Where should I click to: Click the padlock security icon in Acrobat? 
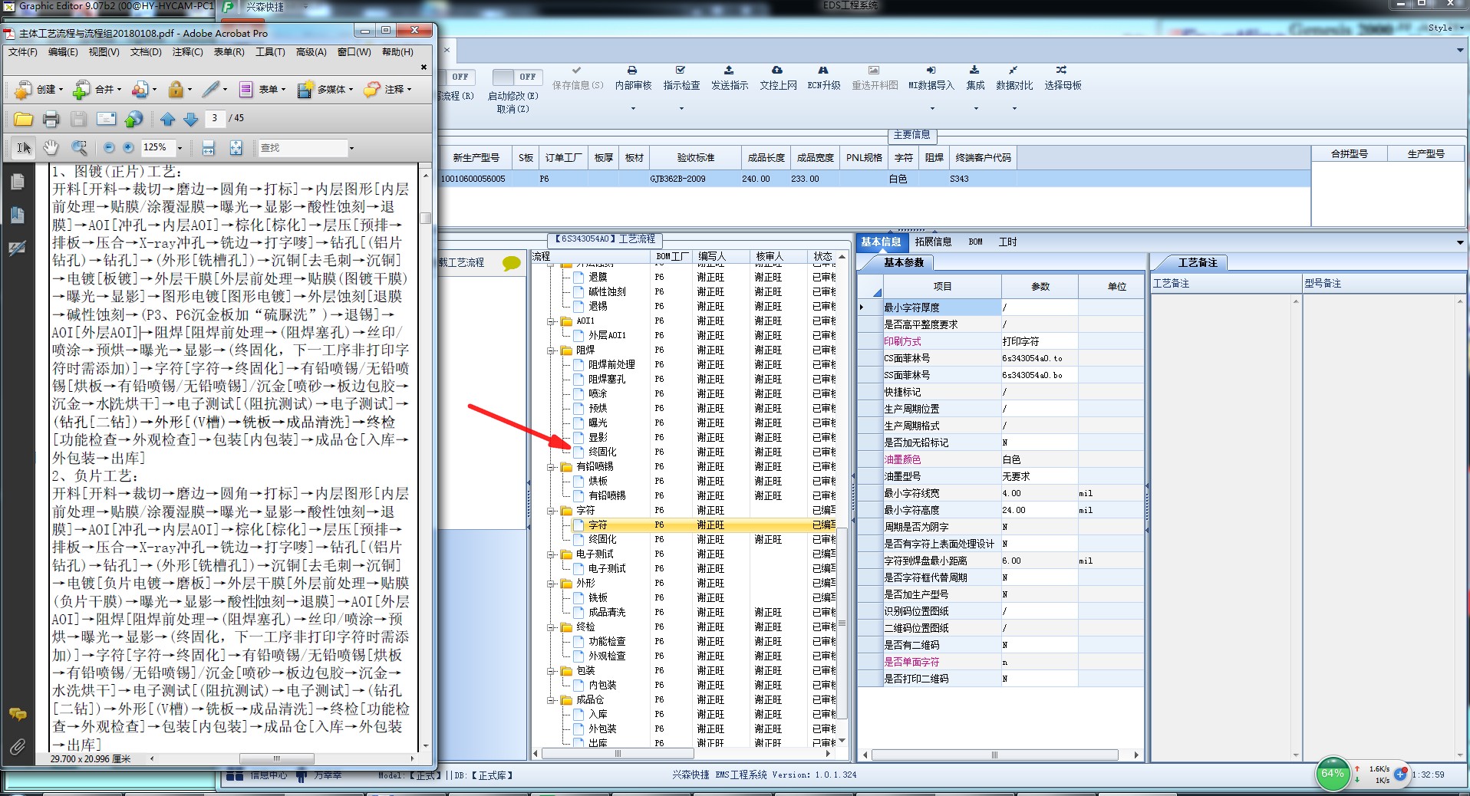176,90
